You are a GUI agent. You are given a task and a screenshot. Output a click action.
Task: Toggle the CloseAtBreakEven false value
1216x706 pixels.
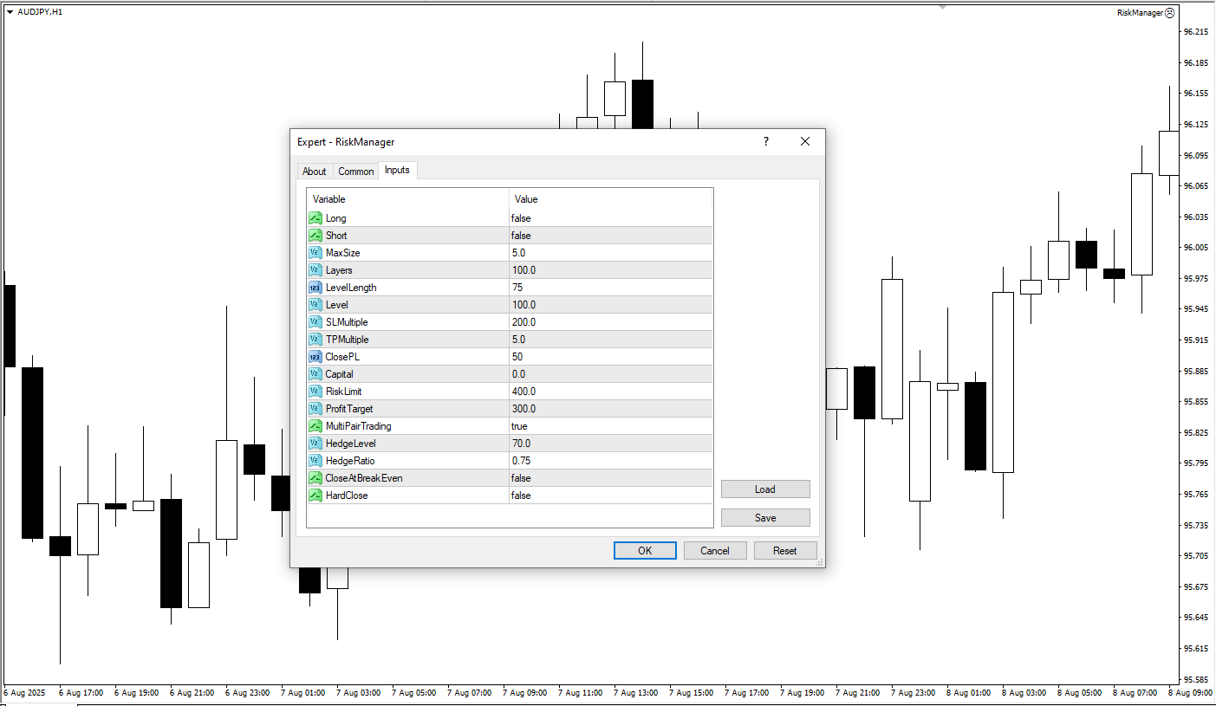point(609,478)
